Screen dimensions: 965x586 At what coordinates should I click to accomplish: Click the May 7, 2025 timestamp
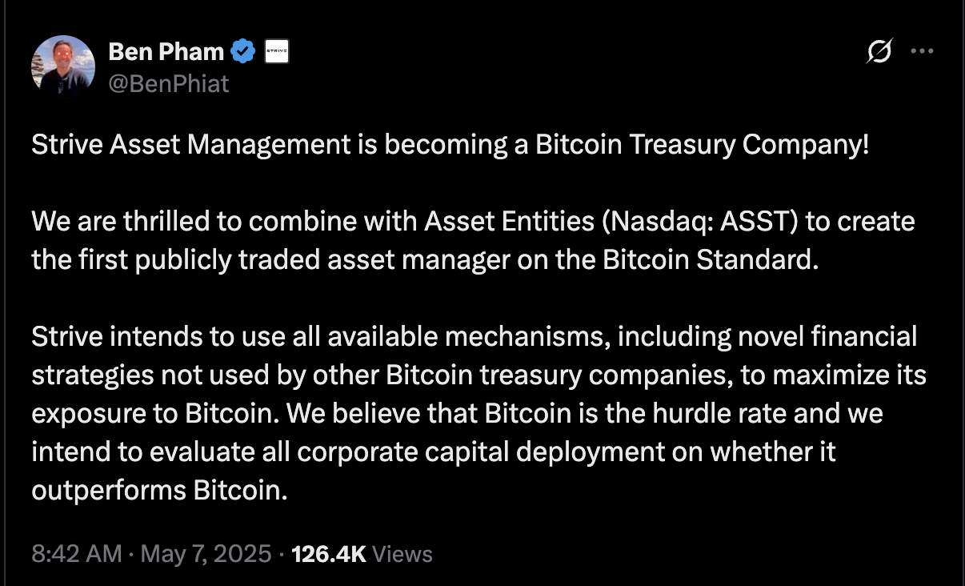click(x=207, y=553)
